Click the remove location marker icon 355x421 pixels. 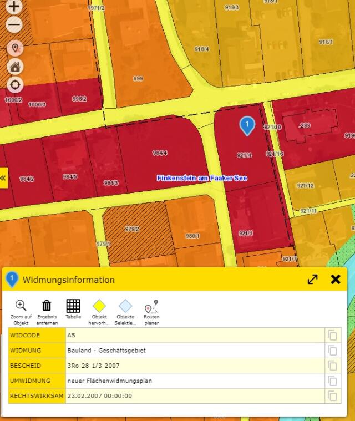click(15, 48)
